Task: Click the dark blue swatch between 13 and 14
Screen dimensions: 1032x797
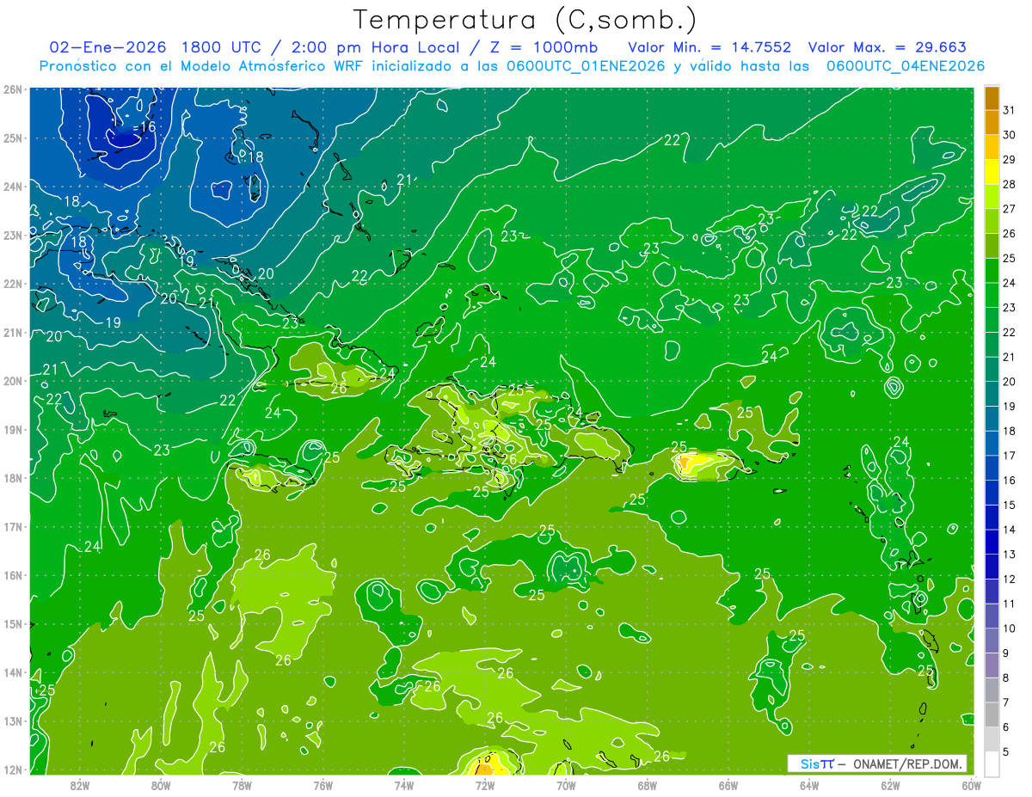Action: pyautogui.click(x=992, y=542)
